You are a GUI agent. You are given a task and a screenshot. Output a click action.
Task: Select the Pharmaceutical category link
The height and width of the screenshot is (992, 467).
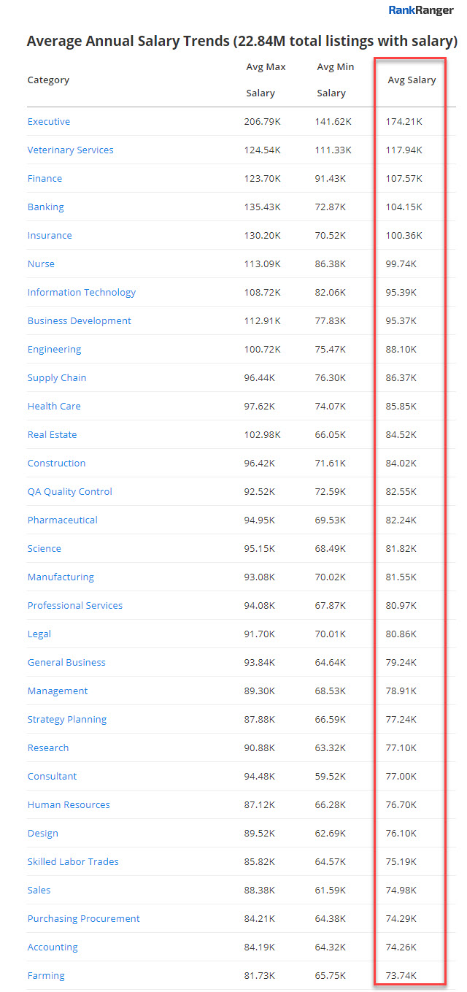[x=63, y=520]
